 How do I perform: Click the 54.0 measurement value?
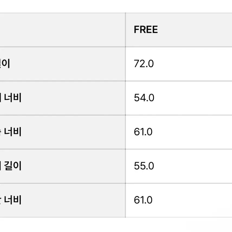point(144,98)
